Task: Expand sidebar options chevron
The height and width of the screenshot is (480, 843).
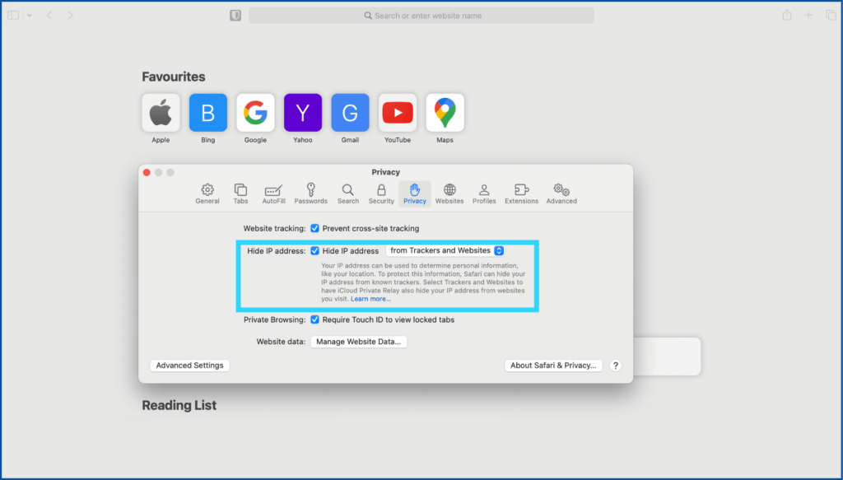Action: coord(29,16)
